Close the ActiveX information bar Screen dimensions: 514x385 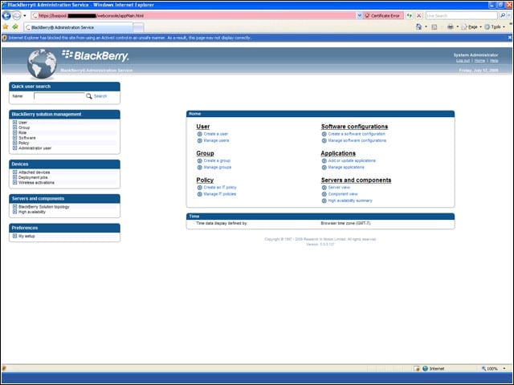(509, 38)
